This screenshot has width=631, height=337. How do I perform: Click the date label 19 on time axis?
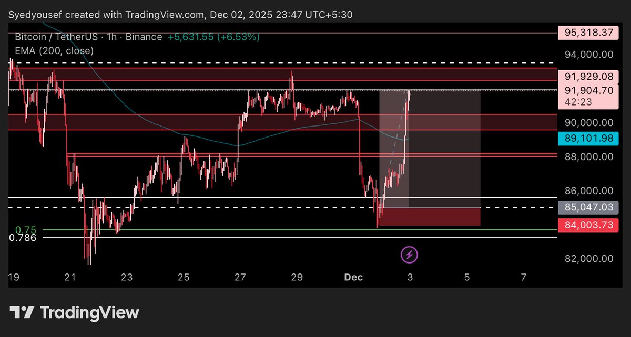pyautogui.click(x=14, y=277)
